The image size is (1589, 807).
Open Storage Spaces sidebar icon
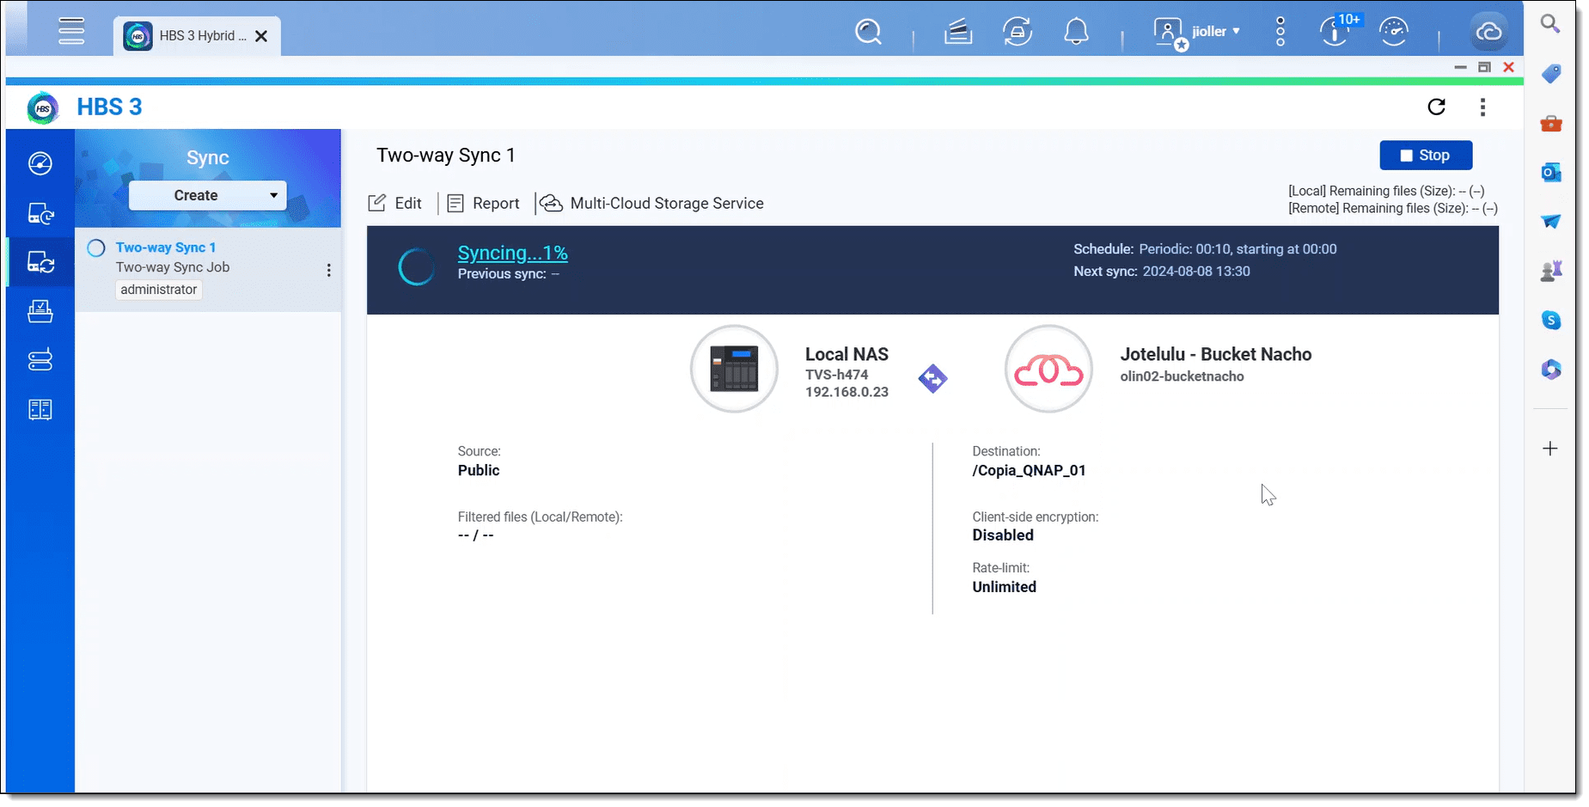pyautogui.click(x=40, y=360)
